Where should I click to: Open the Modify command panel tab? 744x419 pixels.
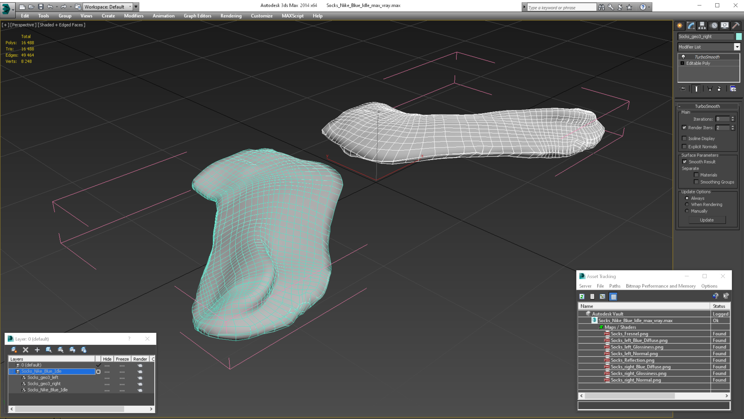tap(691, 25)
